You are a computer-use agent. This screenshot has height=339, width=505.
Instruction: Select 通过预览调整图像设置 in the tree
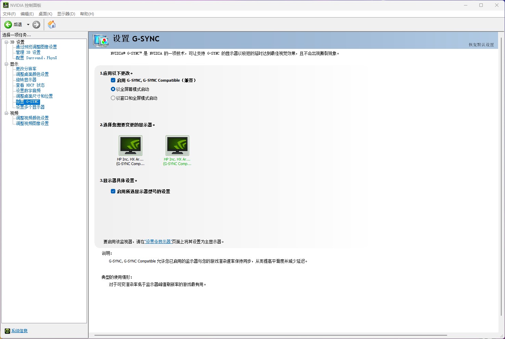[x=36, y=47]
